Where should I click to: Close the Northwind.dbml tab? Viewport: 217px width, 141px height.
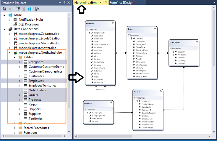tap(106, 3)
